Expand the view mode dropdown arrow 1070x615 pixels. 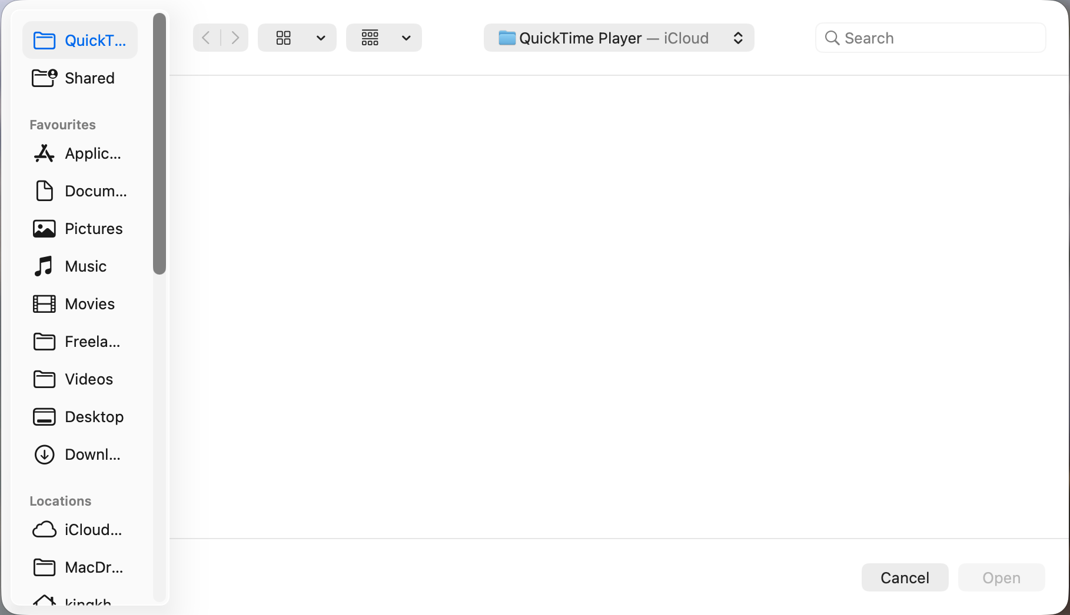[x=321, y=38]
